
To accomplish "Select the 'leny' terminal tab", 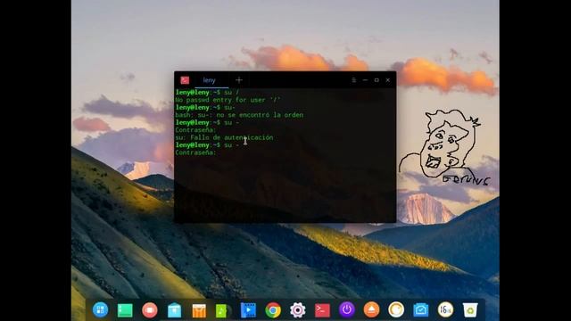I will 210,80.
